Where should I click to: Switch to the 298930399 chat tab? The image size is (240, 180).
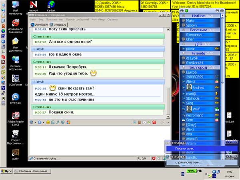(41, 25)
